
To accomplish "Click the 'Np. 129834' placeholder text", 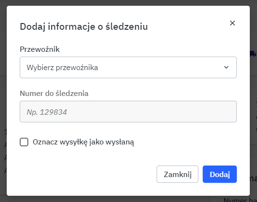I will [47, 112].
